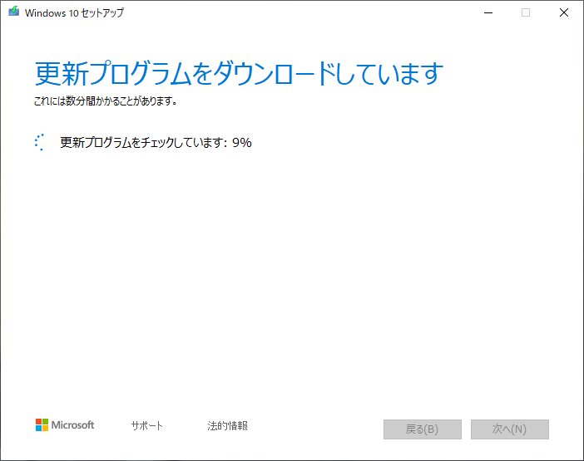
Task: Click the Microsoft wordmark in the footer
Action: (73, 425)
